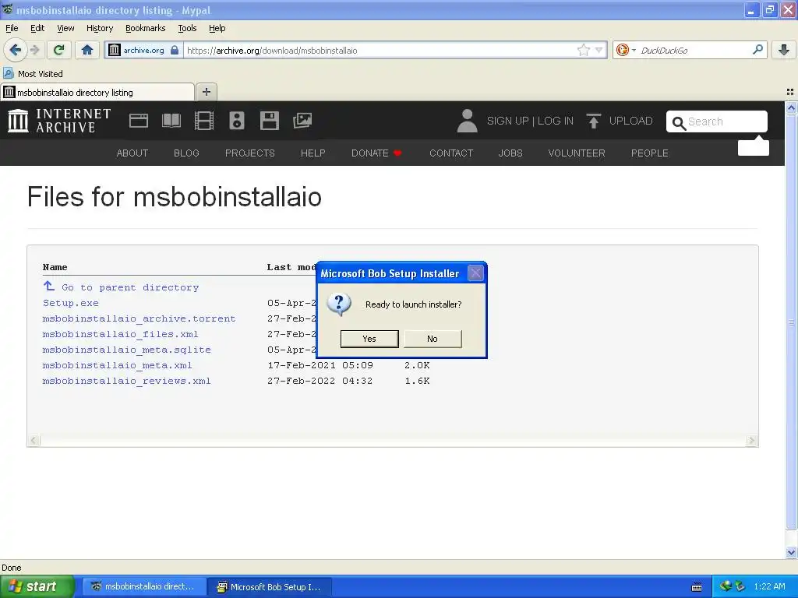Click msbobinstallaio_archive.torrent link
This screenshot has width=798, height=598.
(x=139, y=318)
